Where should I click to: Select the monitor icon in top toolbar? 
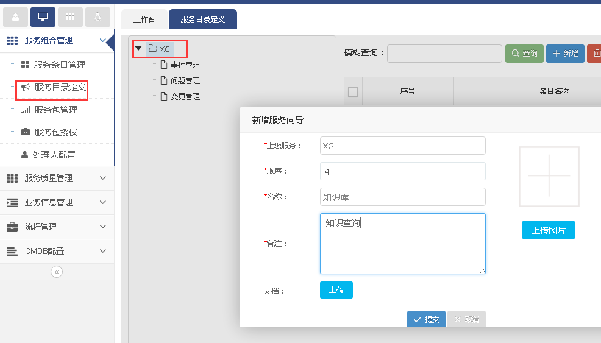(43, 17)
